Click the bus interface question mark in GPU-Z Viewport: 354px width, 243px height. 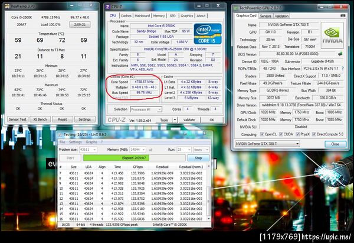point(343,69)
